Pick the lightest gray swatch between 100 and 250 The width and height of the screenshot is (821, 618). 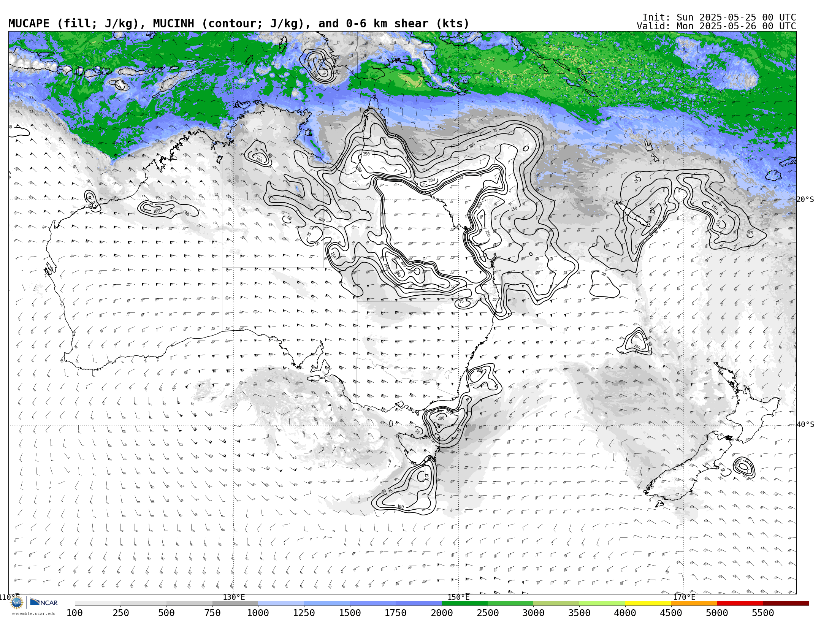point(98,604)
